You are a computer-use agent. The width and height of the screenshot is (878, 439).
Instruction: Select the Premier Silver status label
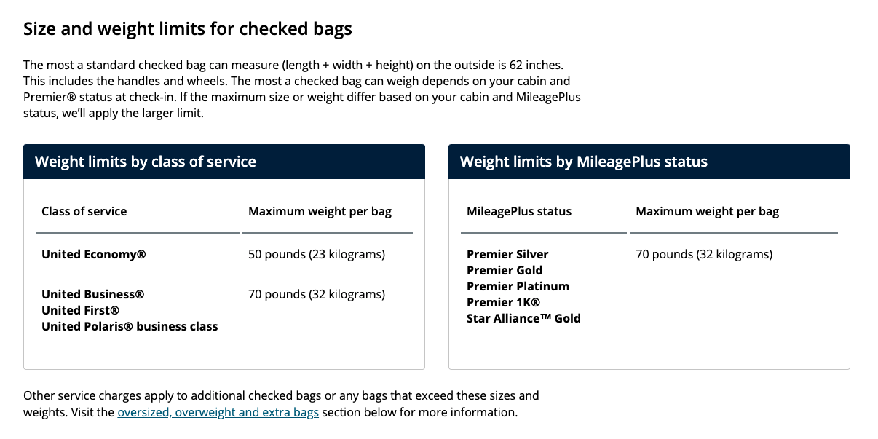[507, 254]
